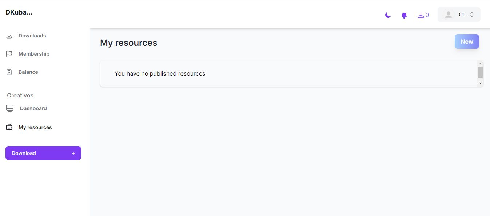Viewport: 490px width, 216px height.
Task: Click the user avatar icon
Action: point(449,15)
